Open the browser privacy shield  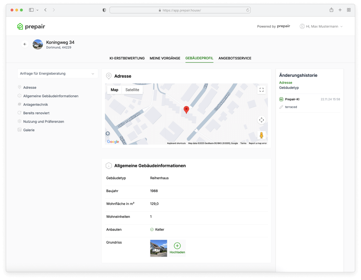[104, 10]
